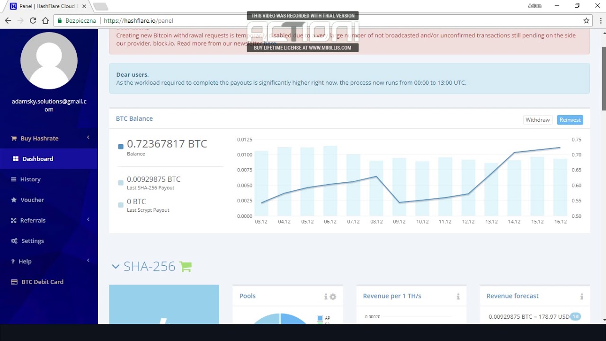The height and width of the screenshot is (341, 606).
Task: Open the Pools settings gear icon
Action: 333,296
